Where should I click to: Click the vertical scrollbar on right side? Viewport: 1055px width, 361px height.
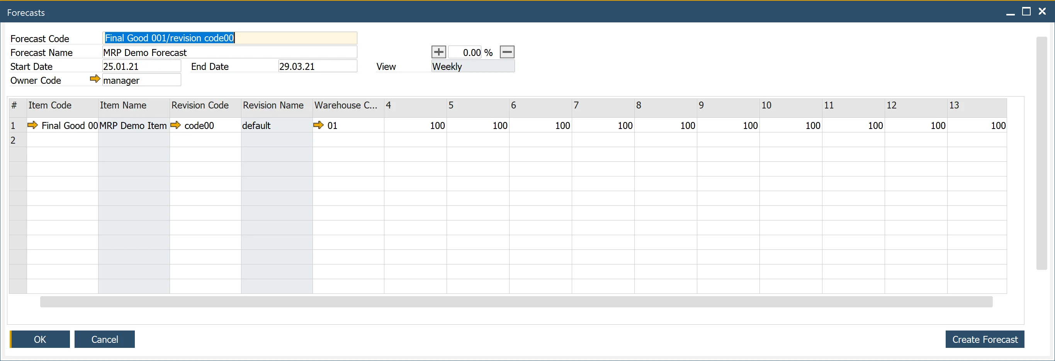coord(1041,153)
